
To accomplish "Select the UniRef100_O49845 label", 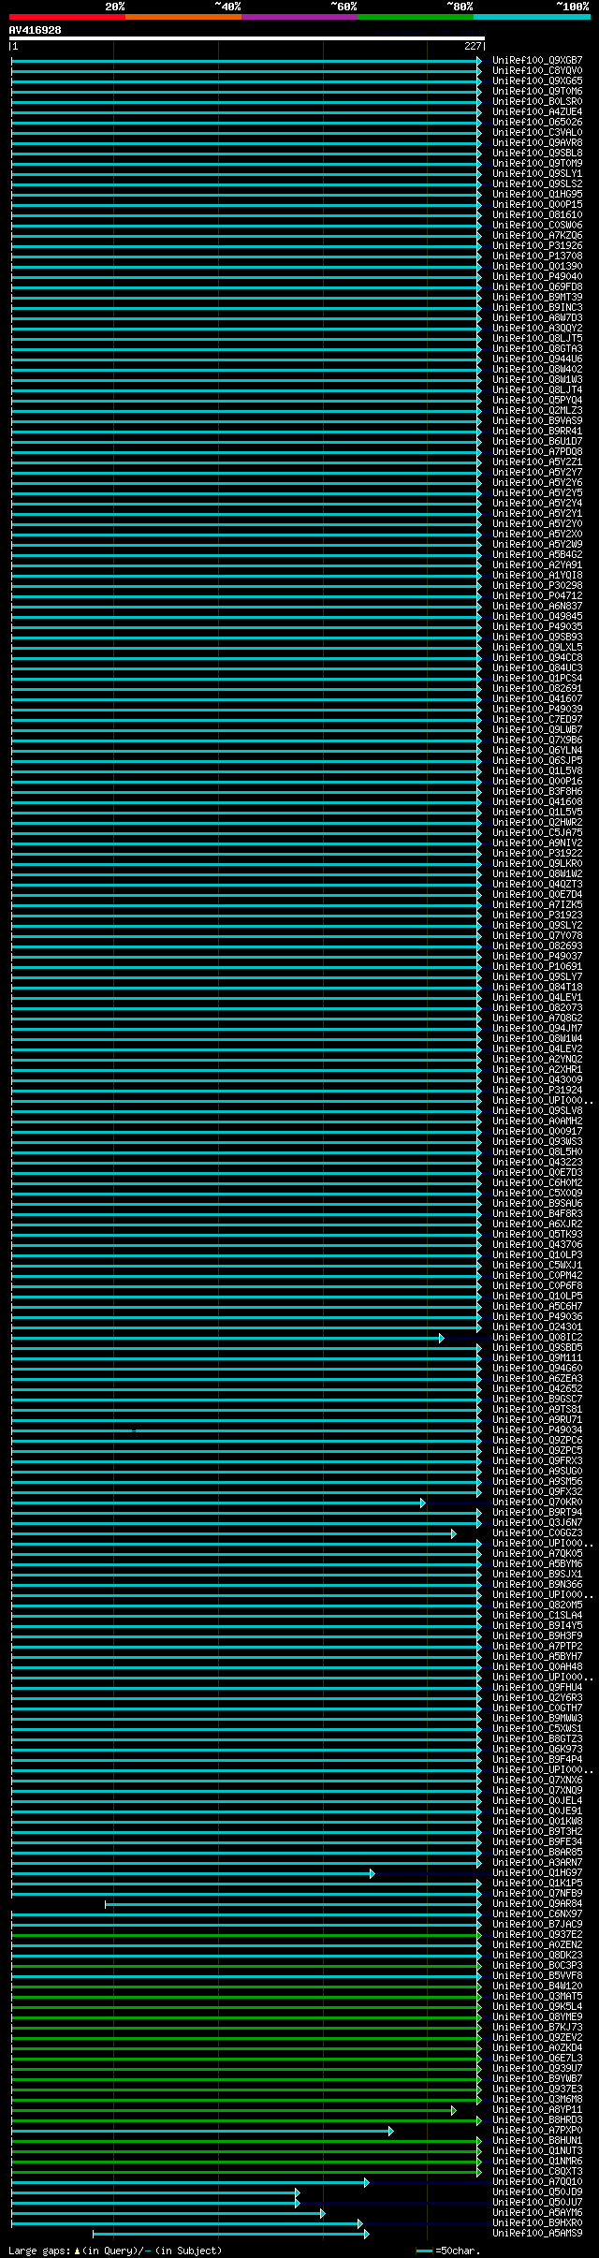I will (537, 617).
